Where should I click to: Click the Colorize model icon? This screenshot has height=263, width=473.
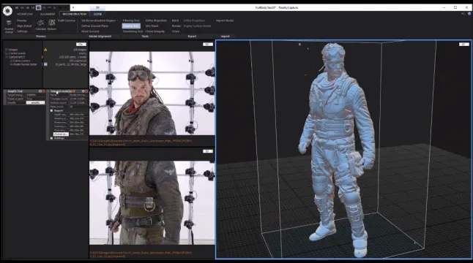tap(40, 25)
